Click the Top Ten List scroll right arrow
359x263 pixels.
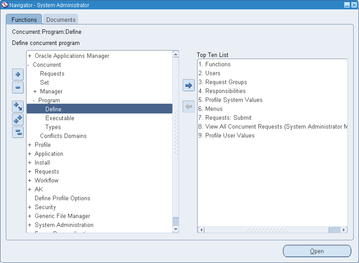coord(344,230)
